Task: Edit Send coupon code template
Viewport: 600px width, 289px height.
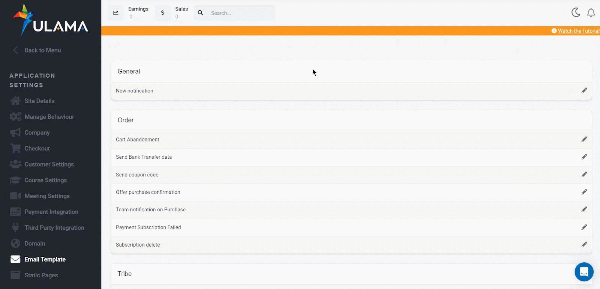Action: (x=584, y=175)
